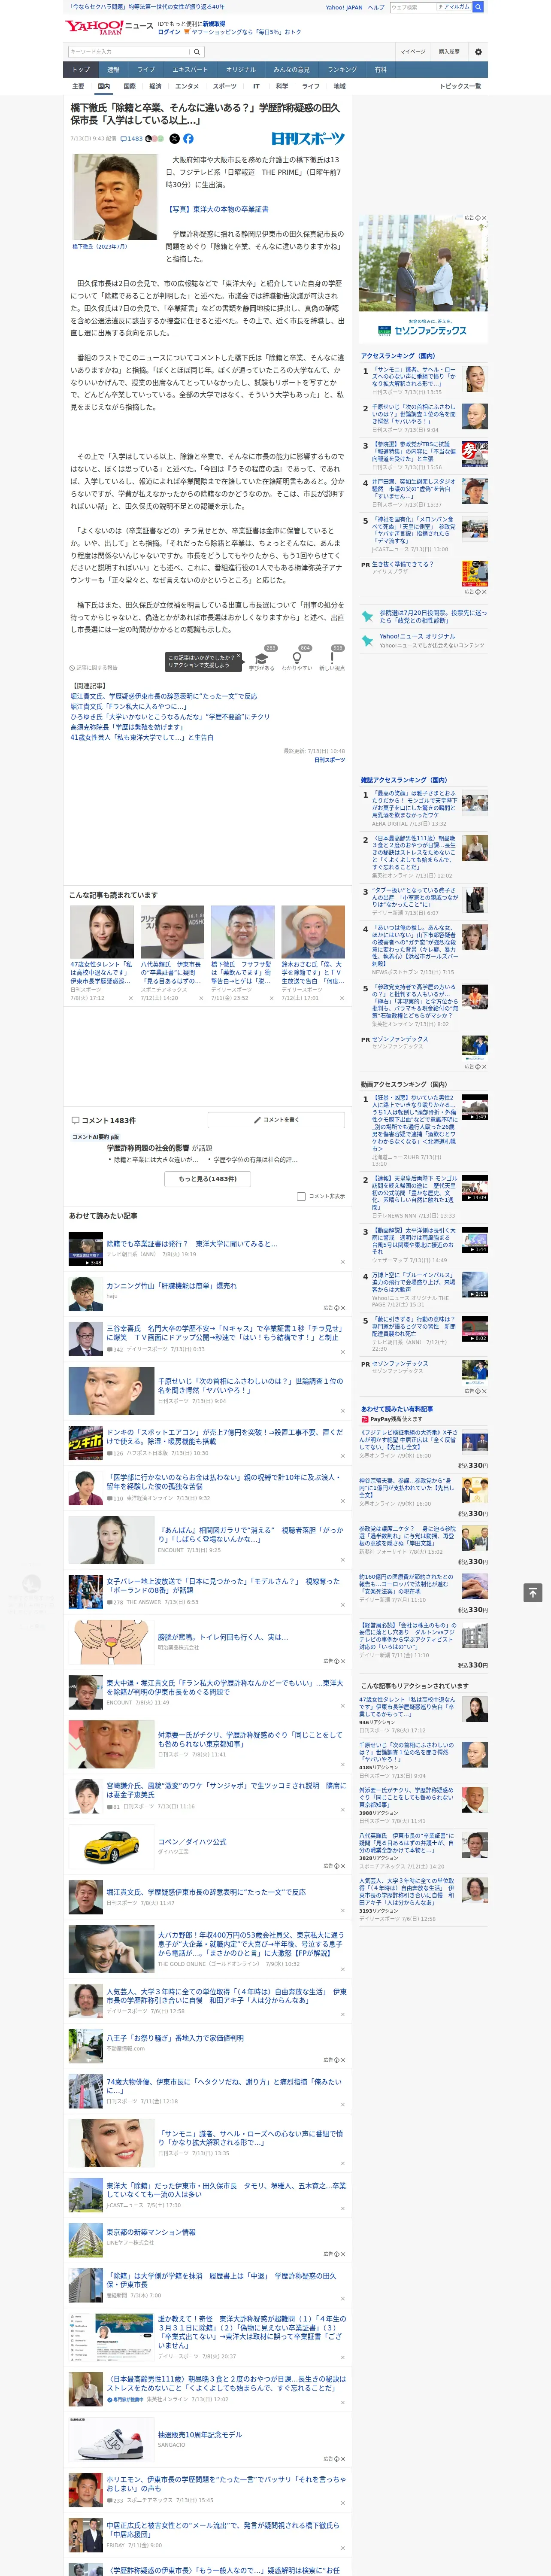Viewport: 551px width, 2576px height.
Task: Select the スポーツ category tab
Action: [225, 86]
